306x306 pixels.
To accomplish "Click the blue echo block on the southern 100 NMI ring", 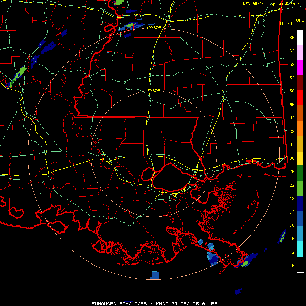I will (155, 275).
